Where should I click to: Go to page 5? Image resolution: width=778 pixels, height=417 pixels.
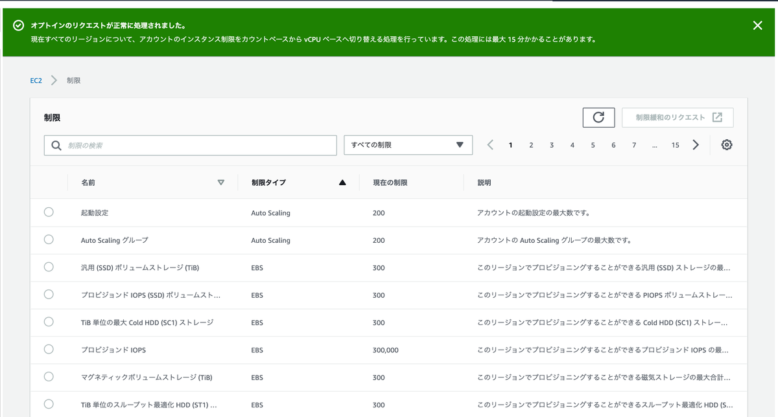[593, 145]
